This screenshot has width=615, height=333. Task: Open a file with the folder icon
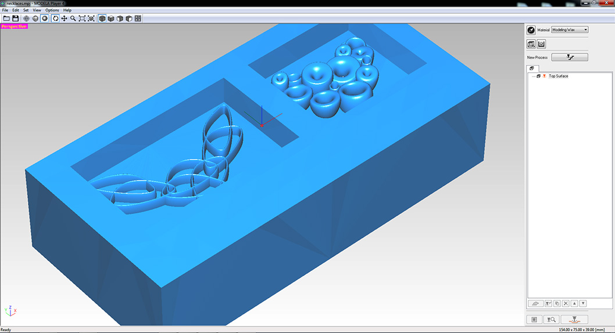click(6, 19)
